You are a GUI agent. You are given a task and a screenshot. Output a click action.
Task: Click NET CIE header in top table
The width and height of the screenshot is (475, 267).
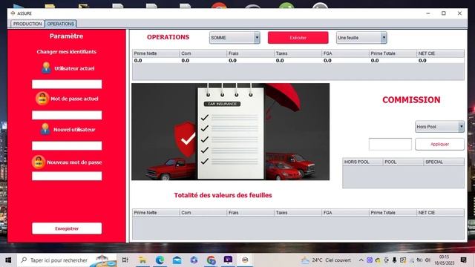[x=440, y=53]
